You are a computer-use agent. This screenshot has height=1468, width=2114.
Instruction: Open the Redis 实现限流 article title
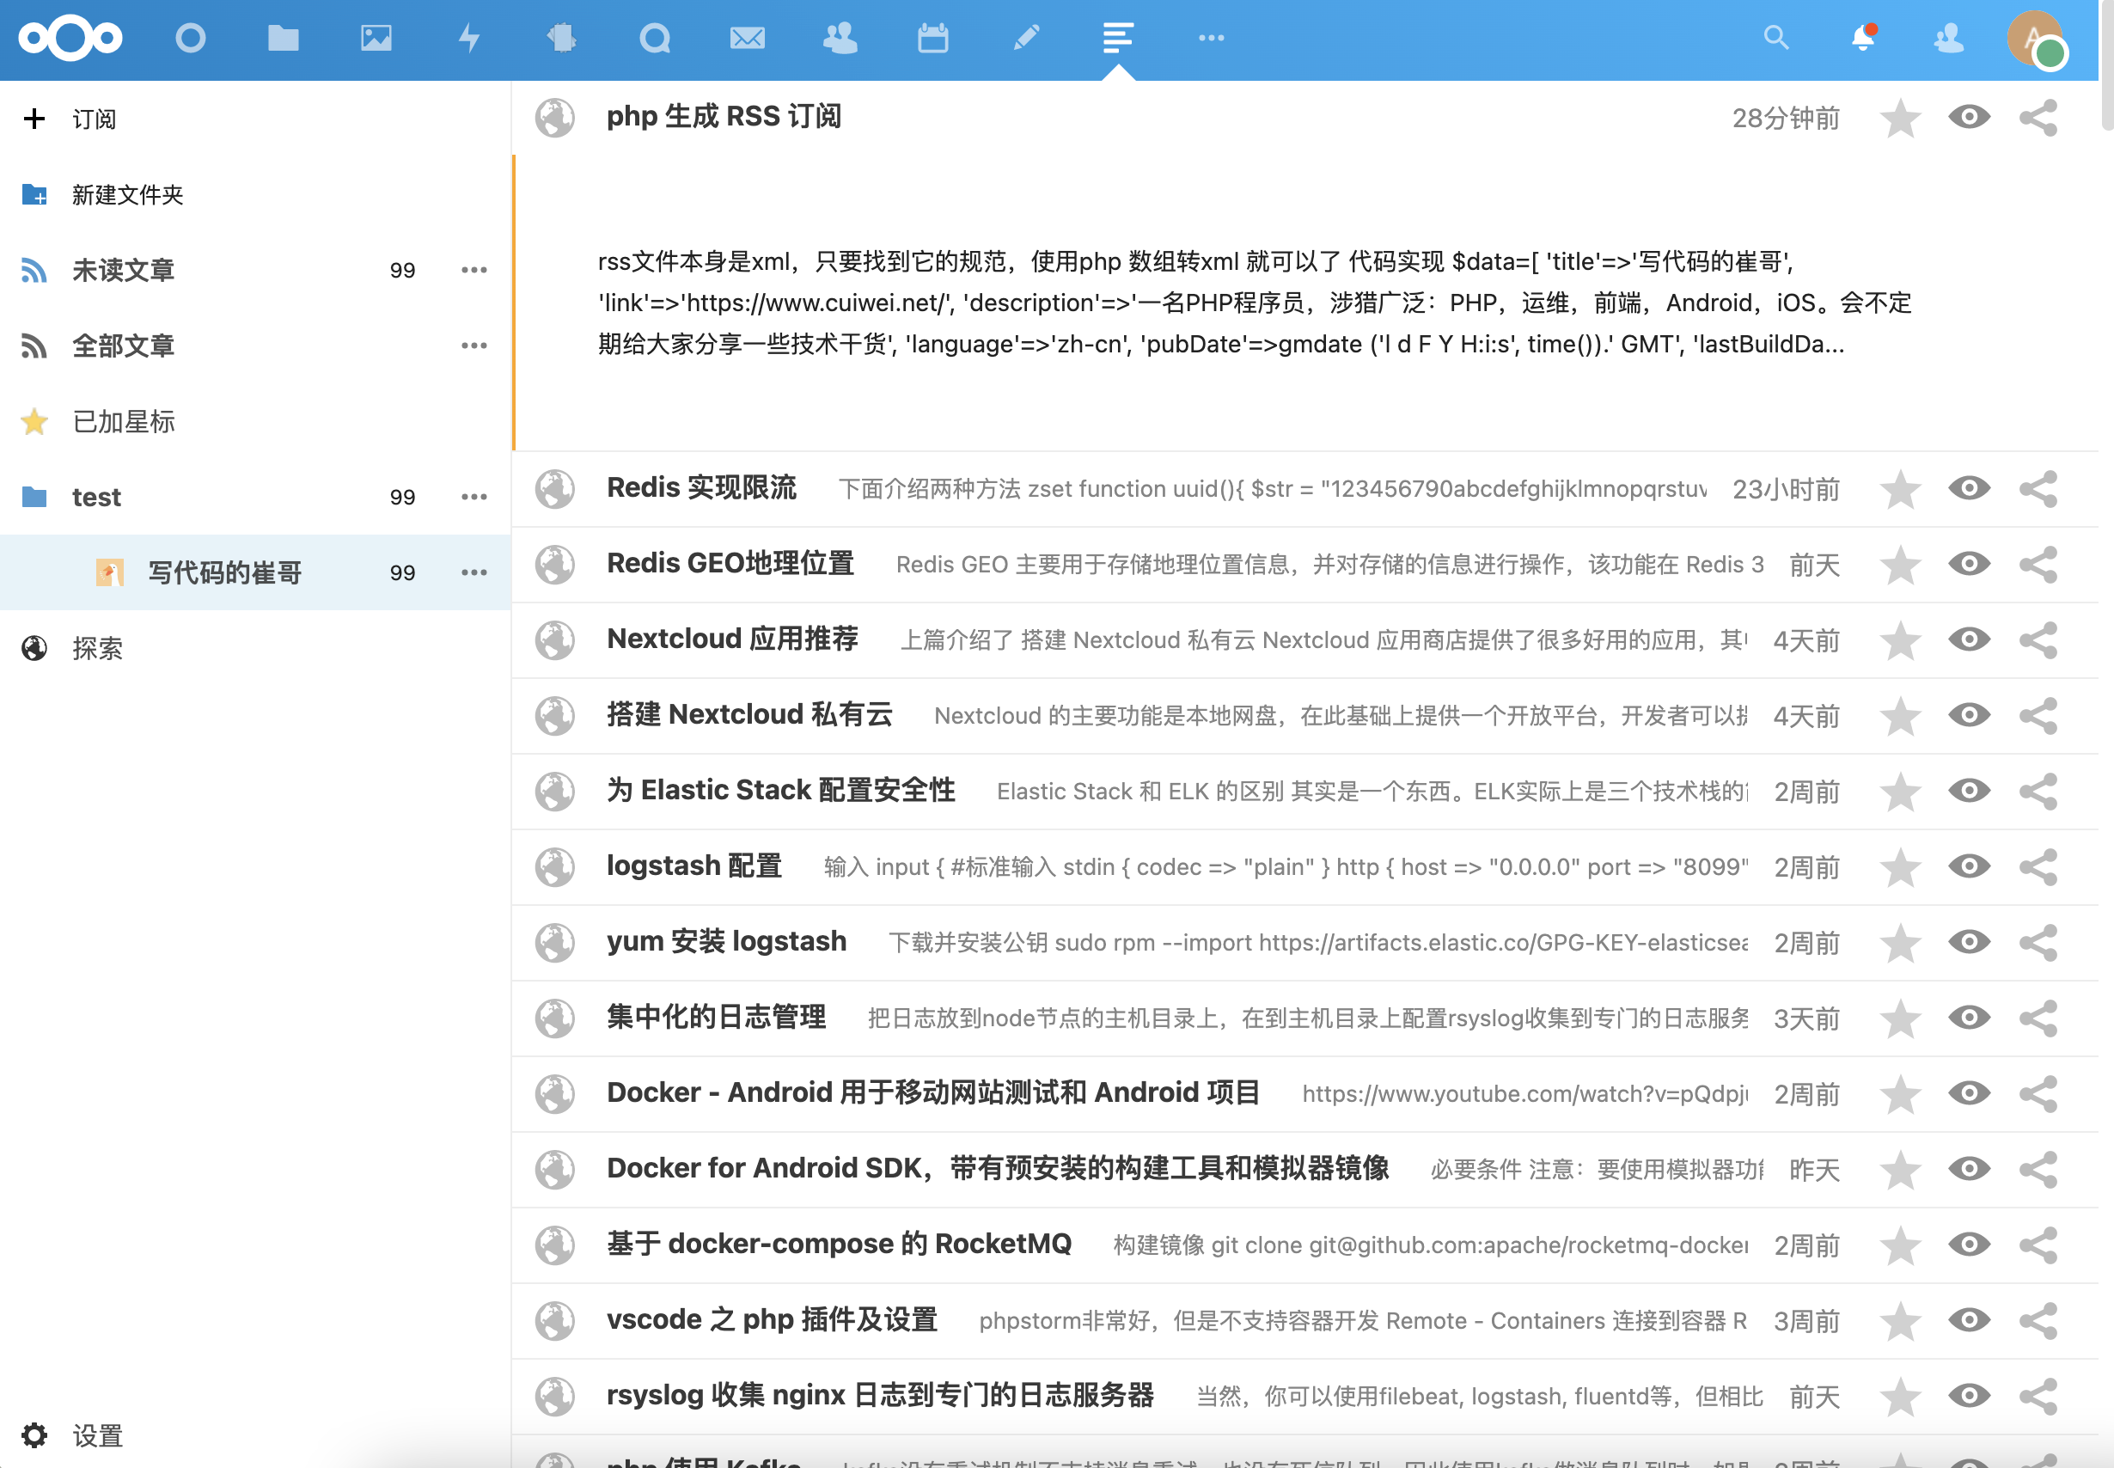(x=701, y=487)
